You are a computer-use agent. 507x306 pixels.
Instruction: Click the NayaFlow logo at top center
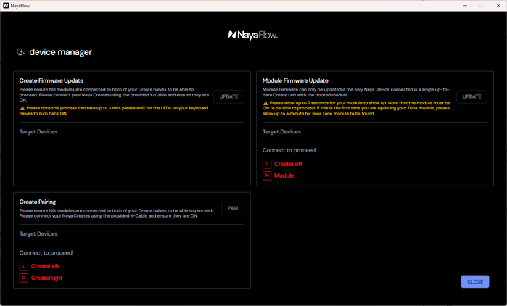click(252, 35)
